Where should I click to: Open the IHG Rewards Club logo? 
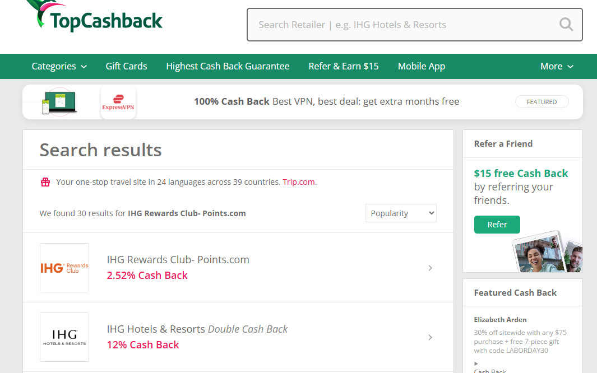[64, 268]
